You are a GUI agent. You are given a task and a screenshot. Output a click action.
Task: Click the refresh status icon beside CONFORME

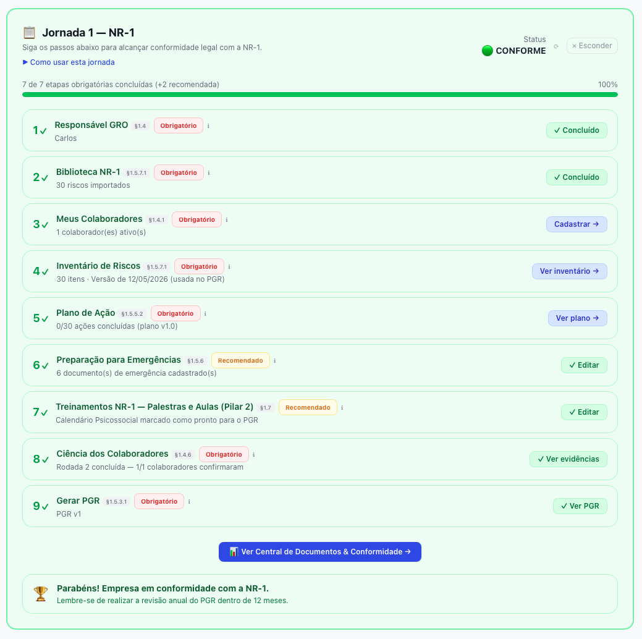click(556, 46)
